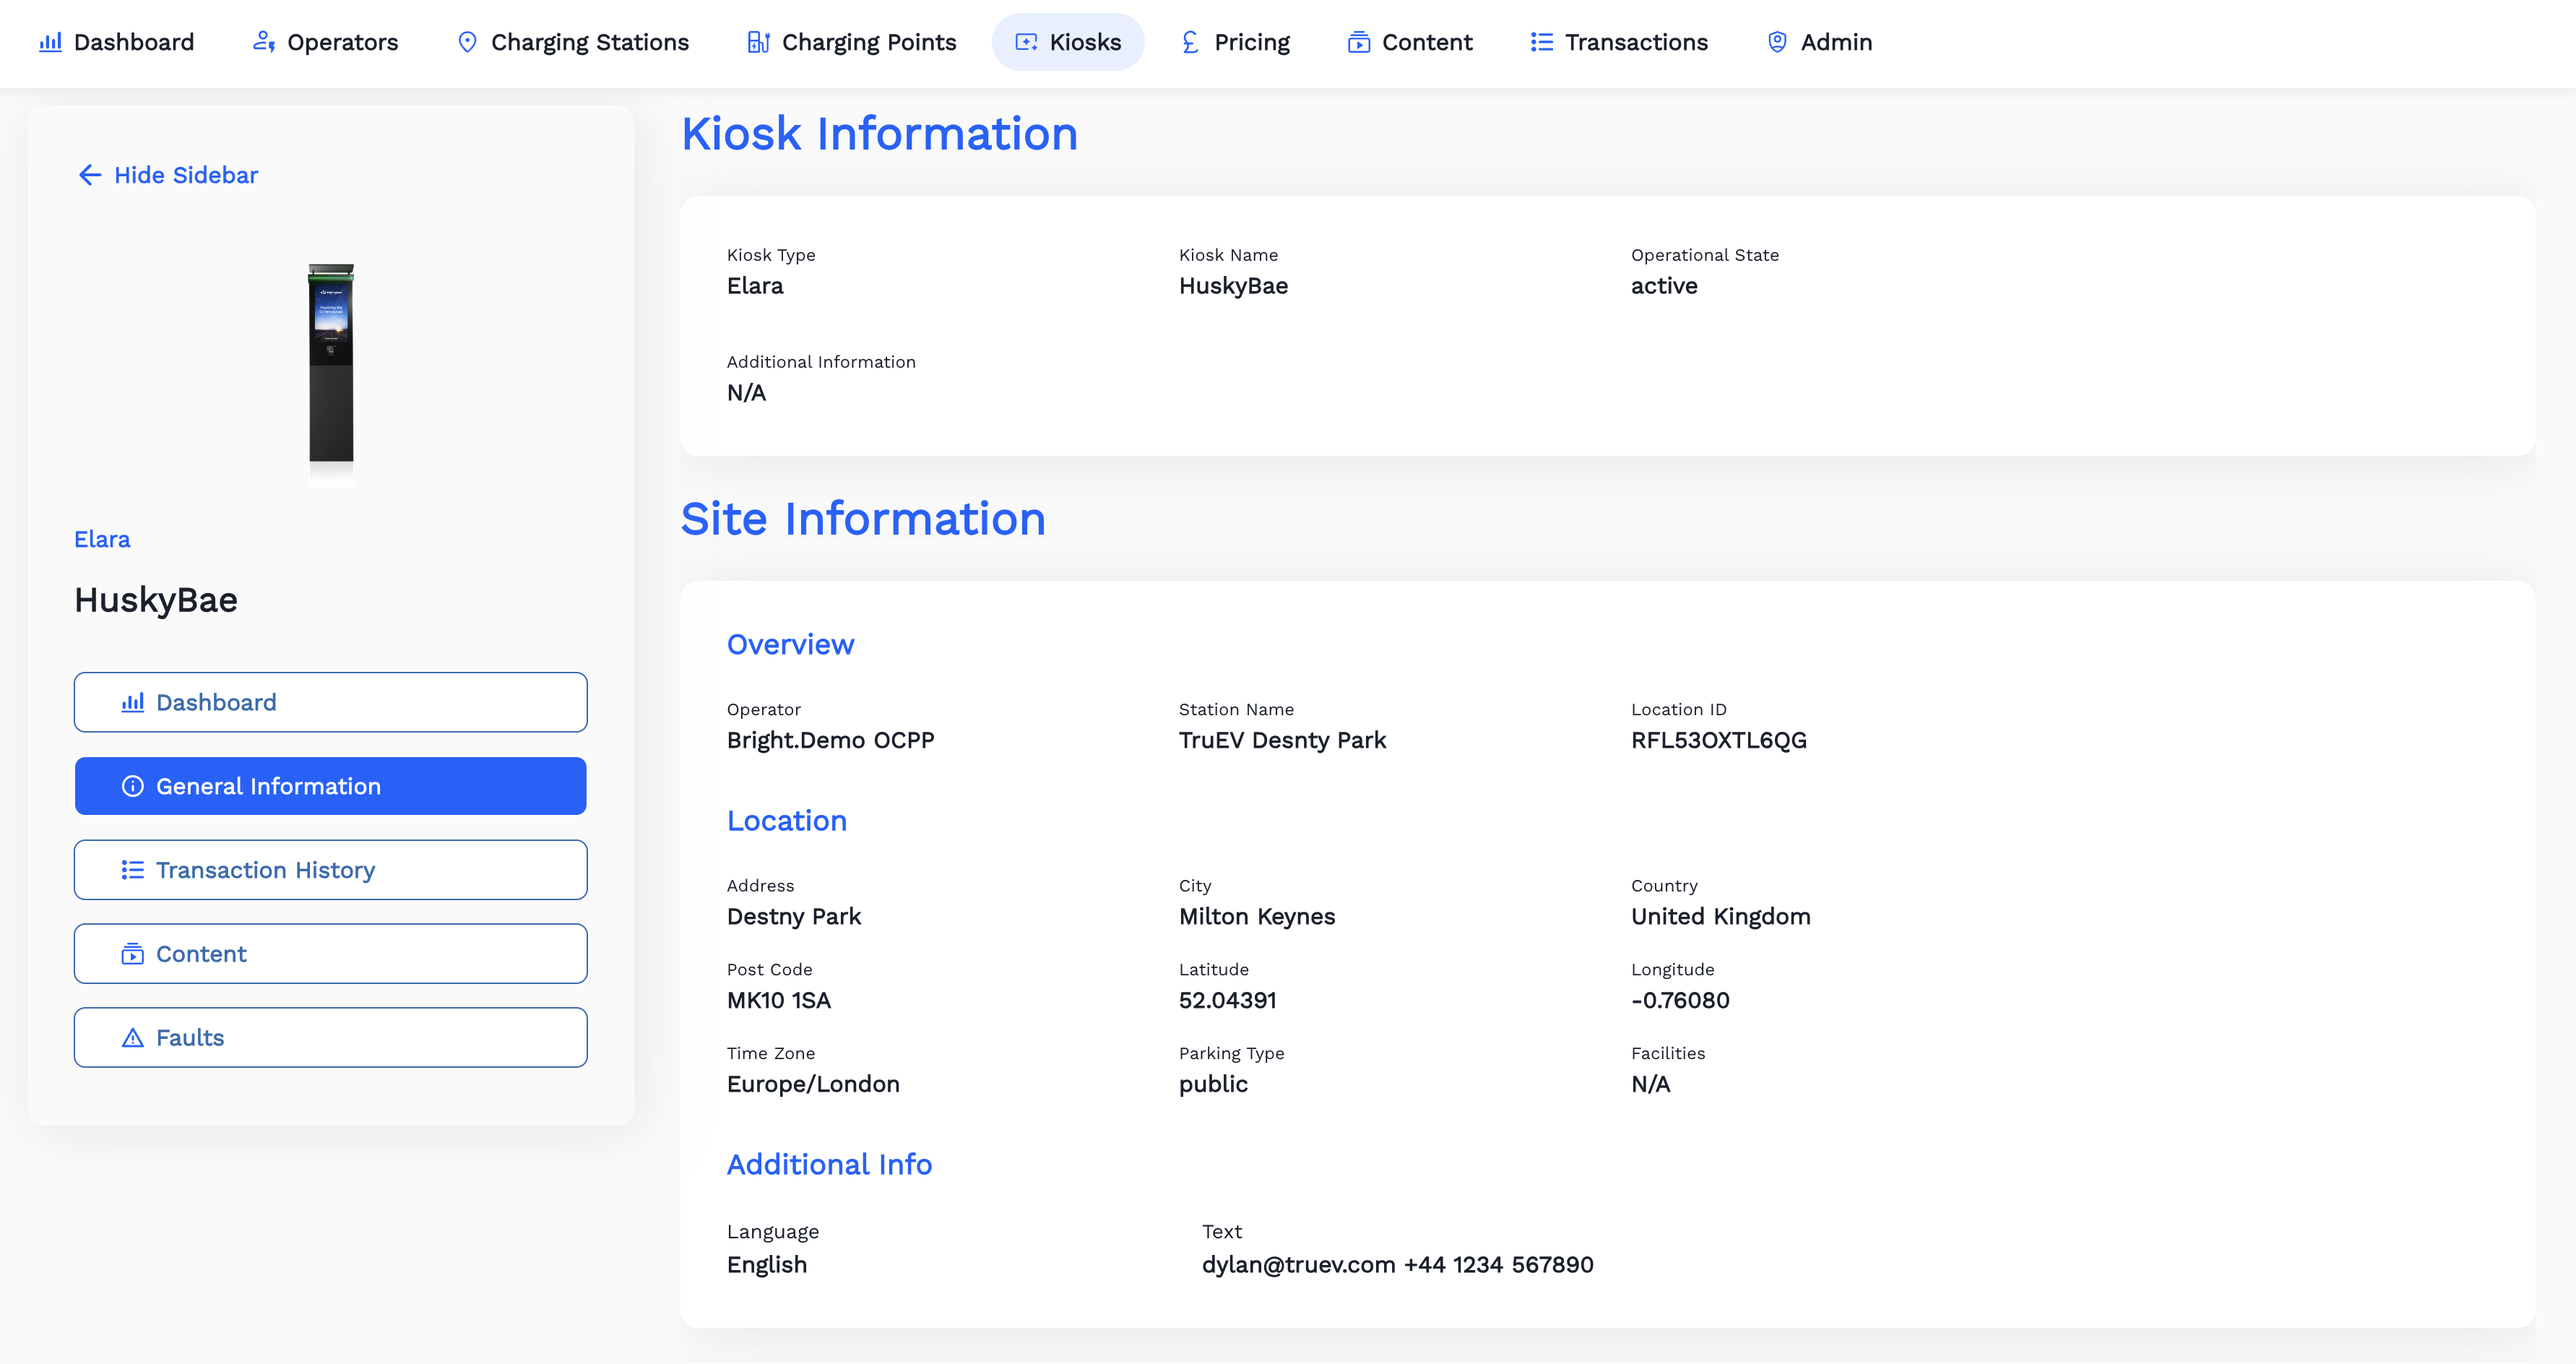Click the Dashboard bar chart icon in top navigation
The height and width of the screenshot is (1364, 2576).
coord(50,42)
